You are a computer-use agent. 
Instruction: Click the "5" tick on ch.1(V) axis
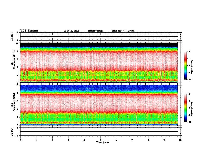click(x=18, y=33)
